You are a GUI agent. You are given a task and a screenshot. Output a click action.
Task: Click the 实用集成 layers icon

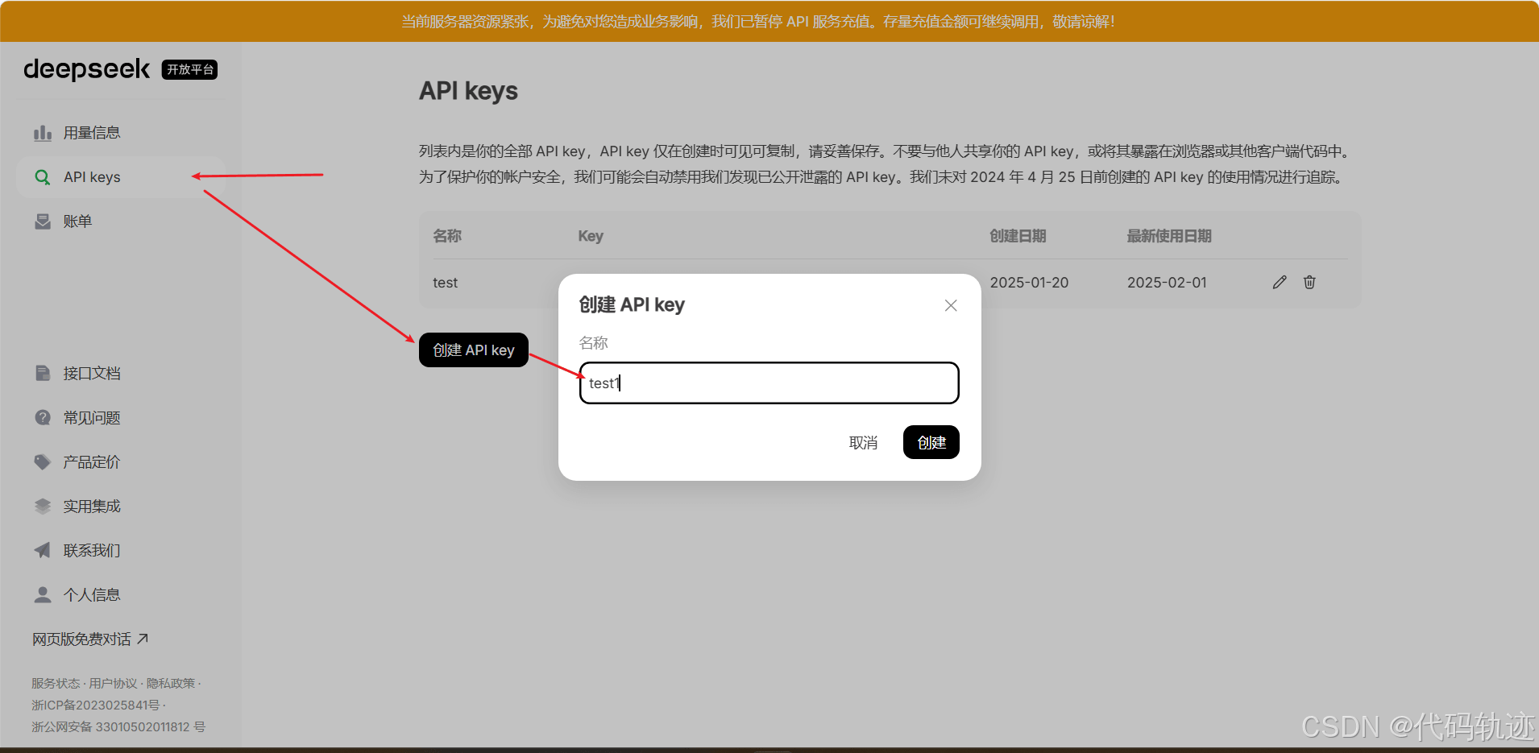43,506
